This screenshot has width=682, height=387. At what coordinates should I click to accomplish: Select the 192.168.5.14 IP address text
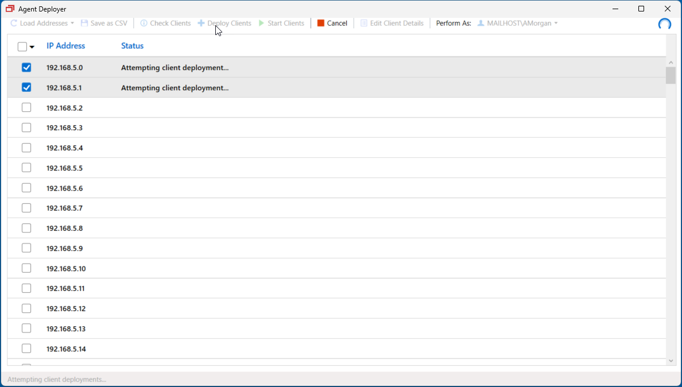tap(66, 349)
